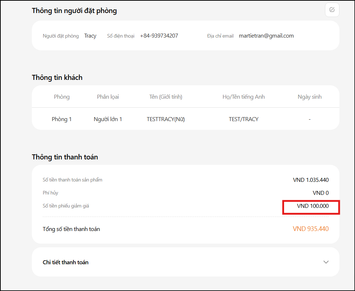Click the Tên (Giới tính) column header
The width and height of the screenshot is (355, 291).
click(x=166, y=97)
